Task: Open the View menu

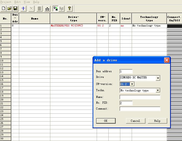Action: [27, 2]
